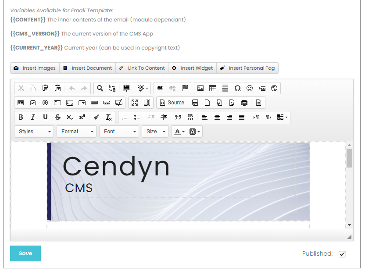Open the smiley emoticon picker
Screen dimensions: 365x271
(x=250, y=88)
